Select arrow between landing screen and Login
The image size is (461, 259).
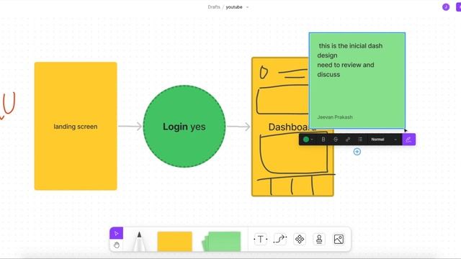pyautogui.click(x=130, y=127)
